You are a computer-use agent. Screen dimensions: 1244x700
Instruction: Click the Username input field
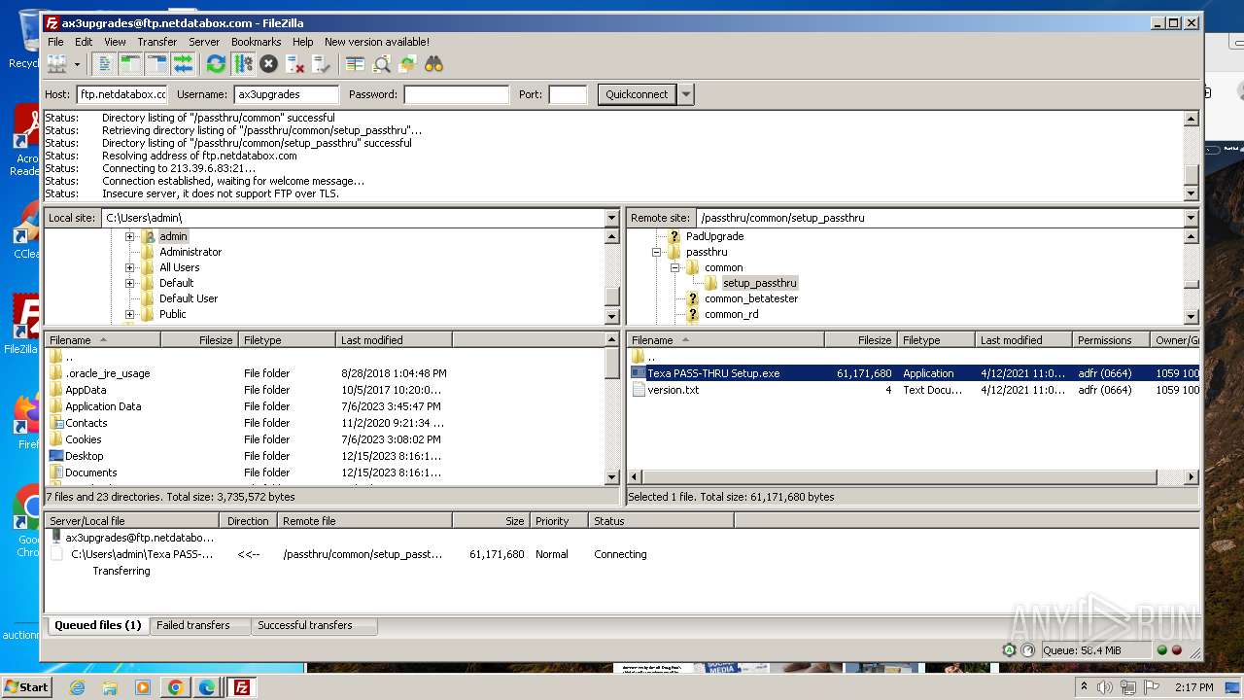(x=287, y=94)
